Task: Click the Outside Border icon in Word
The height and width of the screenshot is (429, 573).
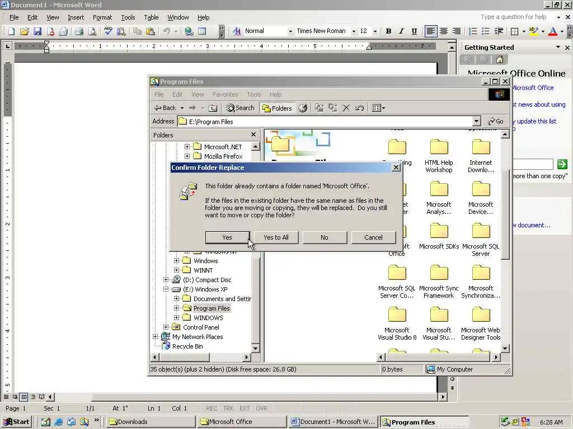Action: [x=515, y=31]
